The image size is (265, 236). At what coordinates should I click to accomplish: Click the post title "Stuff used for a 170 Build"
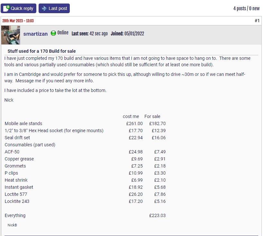[41, 51]
